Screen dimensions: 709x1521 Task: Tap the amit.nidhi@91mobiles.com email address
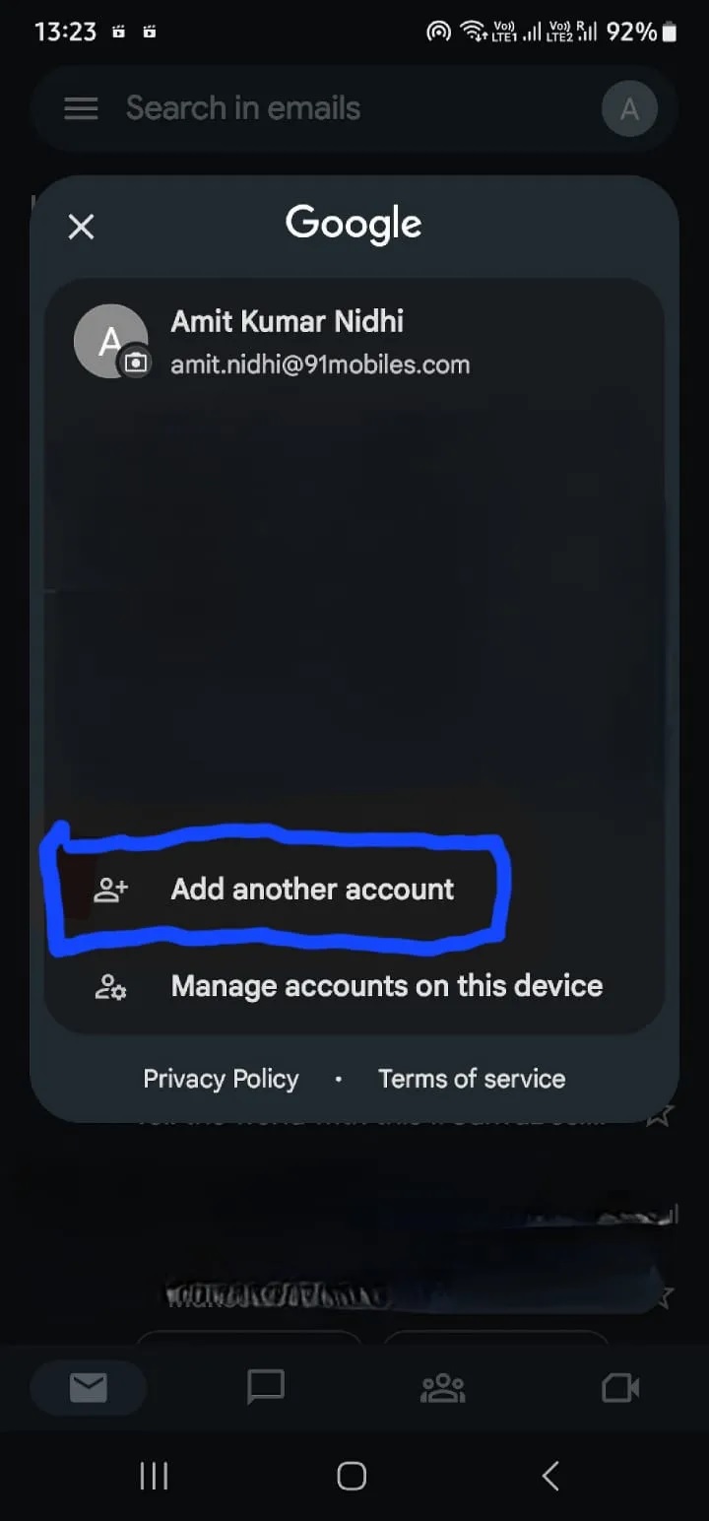[x=320, y=364]
